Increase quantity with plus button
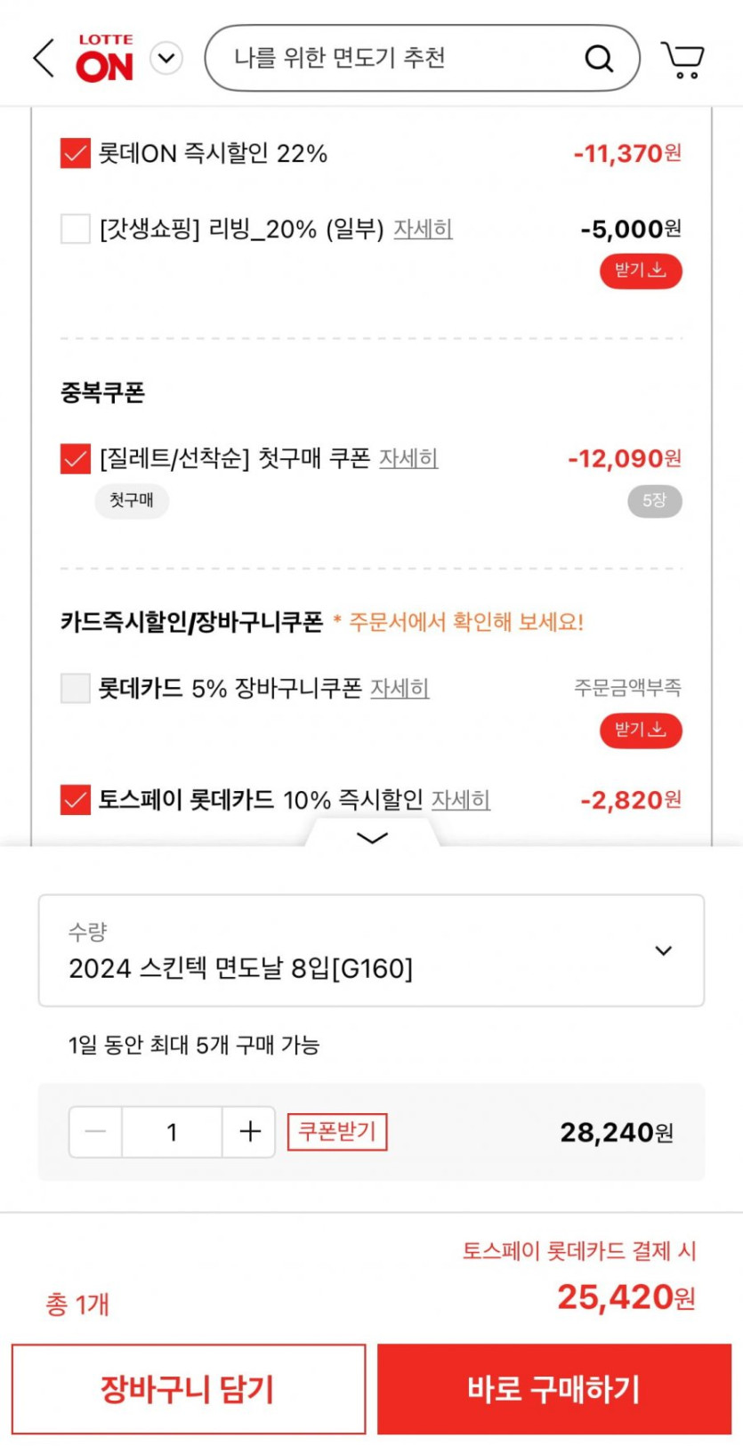This screenshot has height=1446, width=743. pos(249,1132)
